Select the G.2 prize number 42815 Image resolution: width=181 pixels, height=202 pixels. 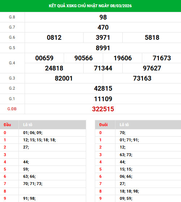(x=103, y=89)
